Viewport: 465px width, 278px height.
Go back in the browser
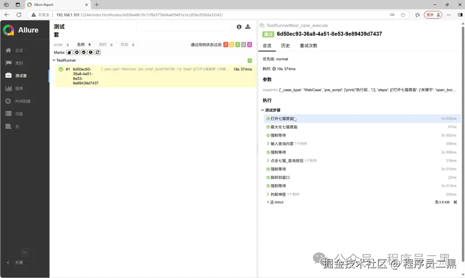click(7, 15)
